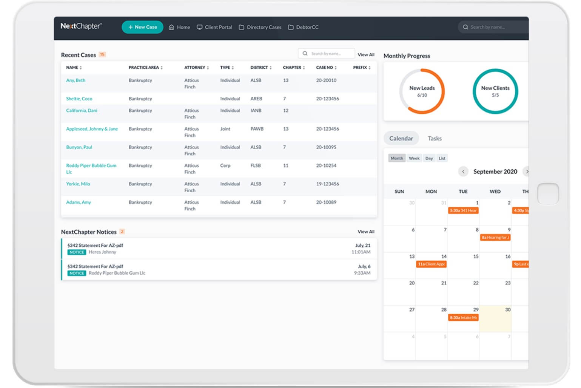Sort cases by Name column

click(74, 68)
